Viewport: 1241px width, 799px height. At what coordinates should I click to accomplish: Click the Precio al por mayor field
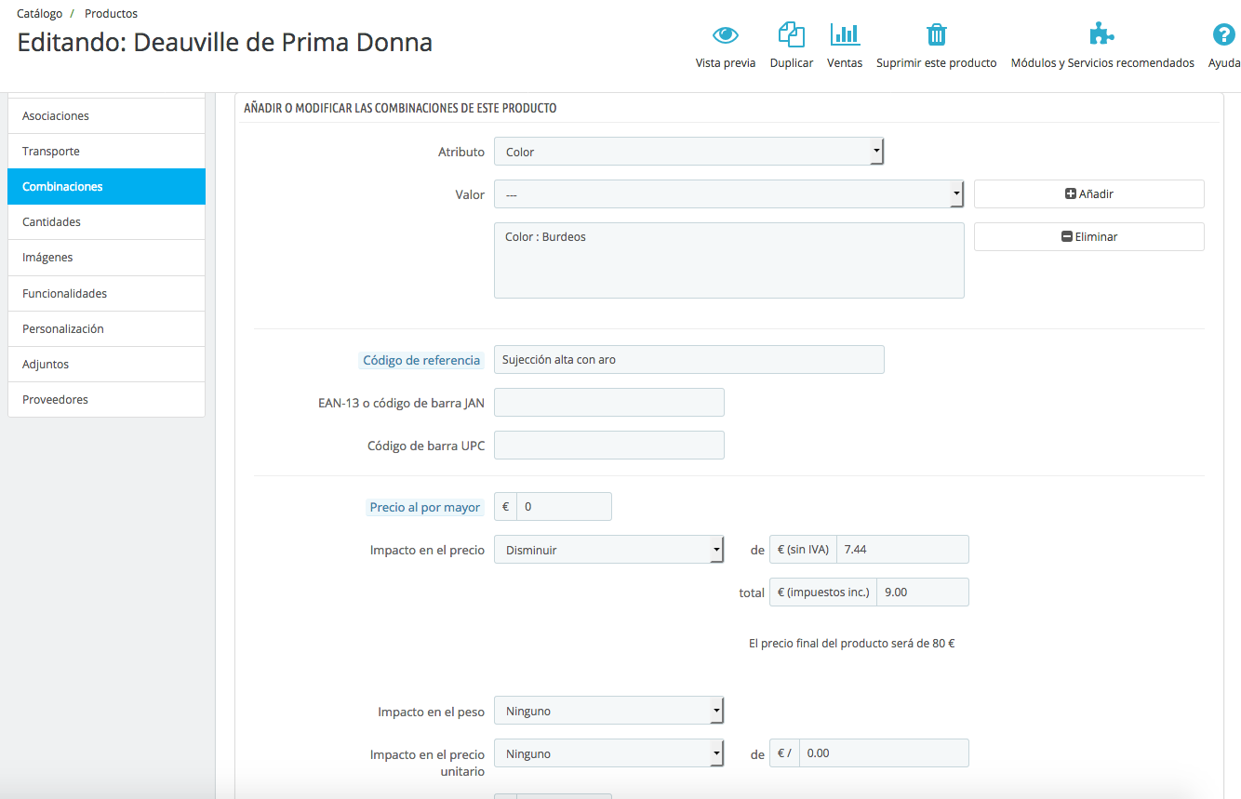pyautogui.click(x=564, y=507)
